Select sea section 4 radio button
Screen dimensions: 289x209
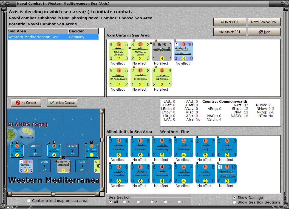pyautogui.click(x=124, y=202)
